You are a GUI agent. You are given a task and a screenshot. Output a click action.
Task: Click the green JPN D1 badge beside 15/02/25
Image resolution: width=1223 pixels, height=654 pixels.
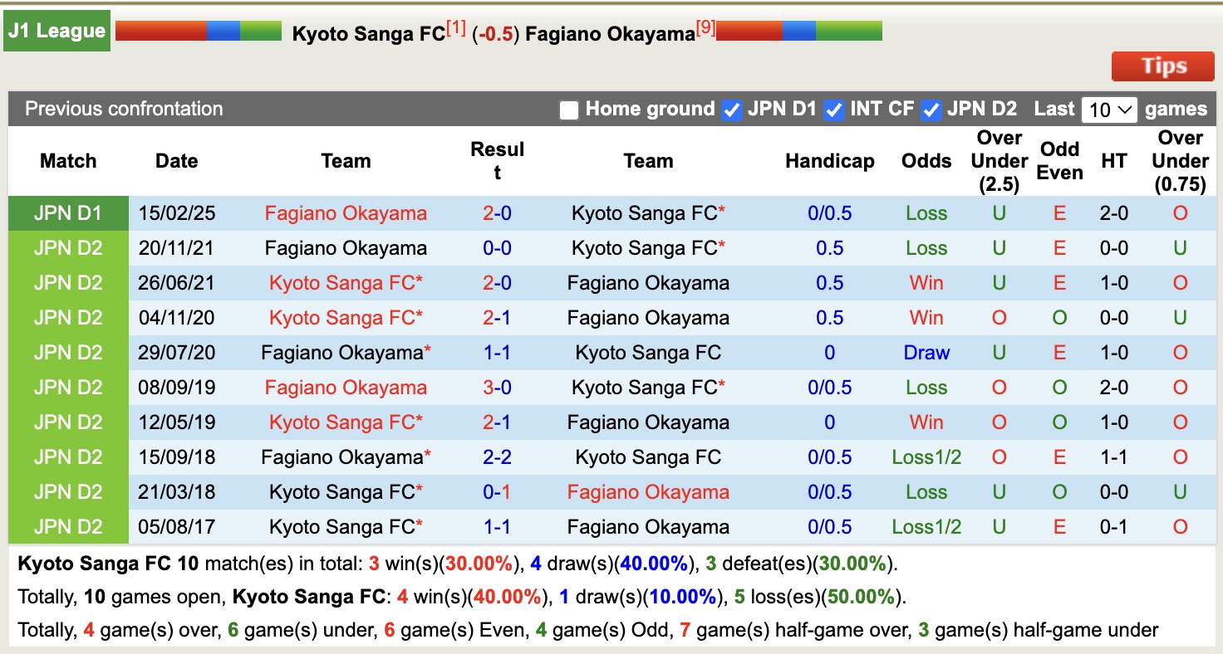[x=67, y=212]
